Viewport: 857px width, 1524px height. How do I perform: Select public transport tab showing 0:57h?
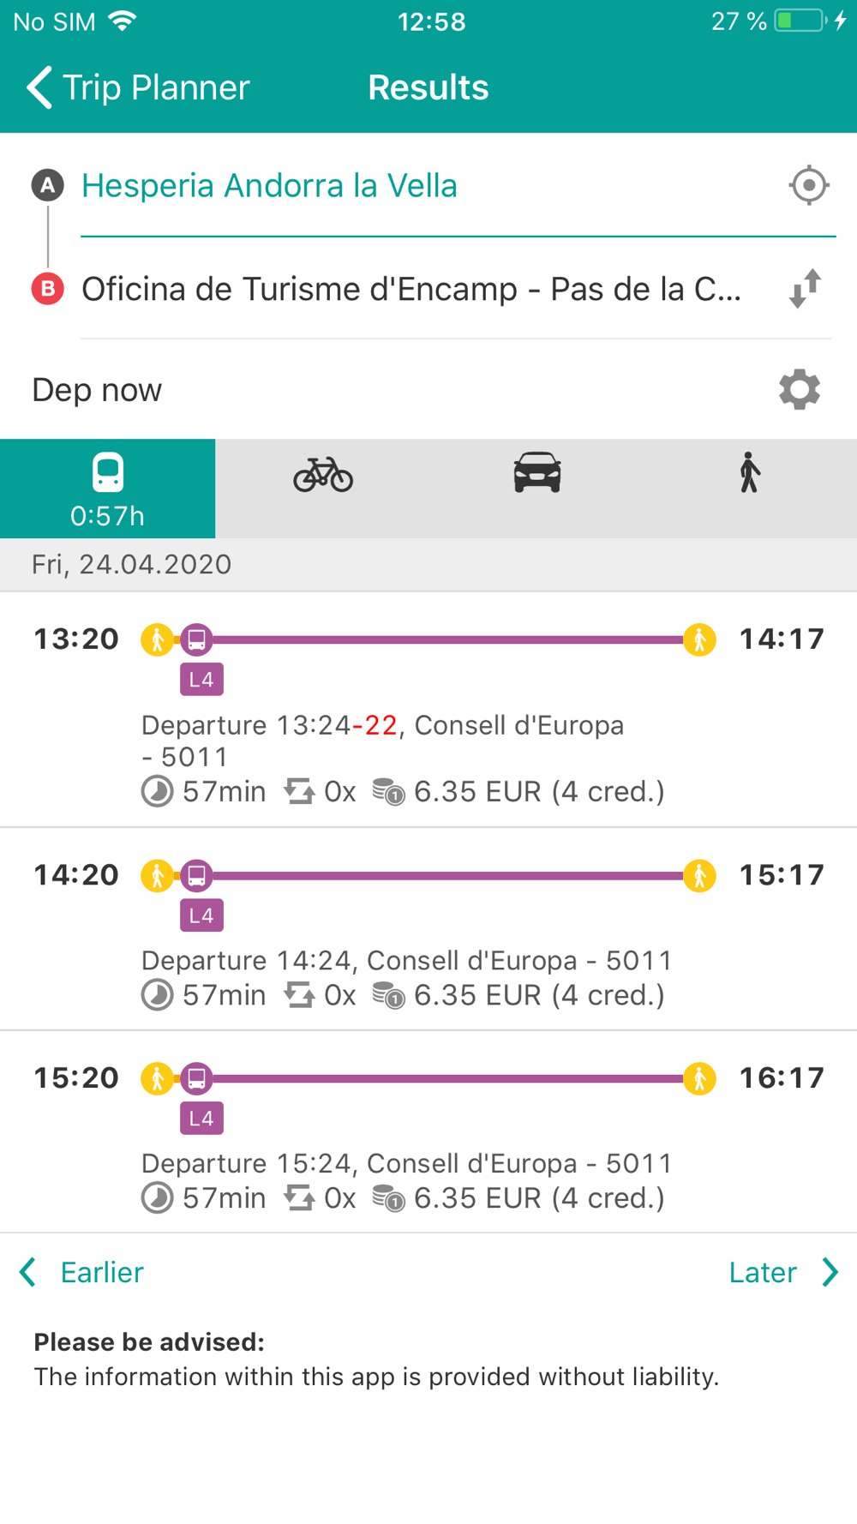point(108,489)
